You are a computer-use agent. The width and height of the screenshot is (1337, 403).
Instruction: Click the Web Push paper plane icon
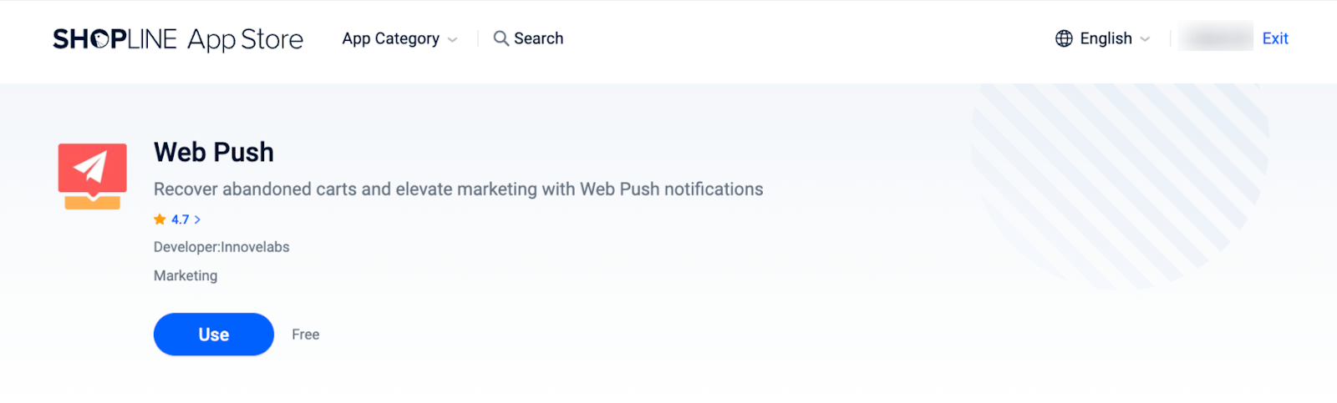(92, 176)
